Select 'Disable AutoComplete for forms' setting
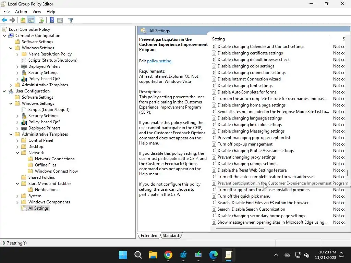The height and width of the screenshot is (263, 351). 247,92
